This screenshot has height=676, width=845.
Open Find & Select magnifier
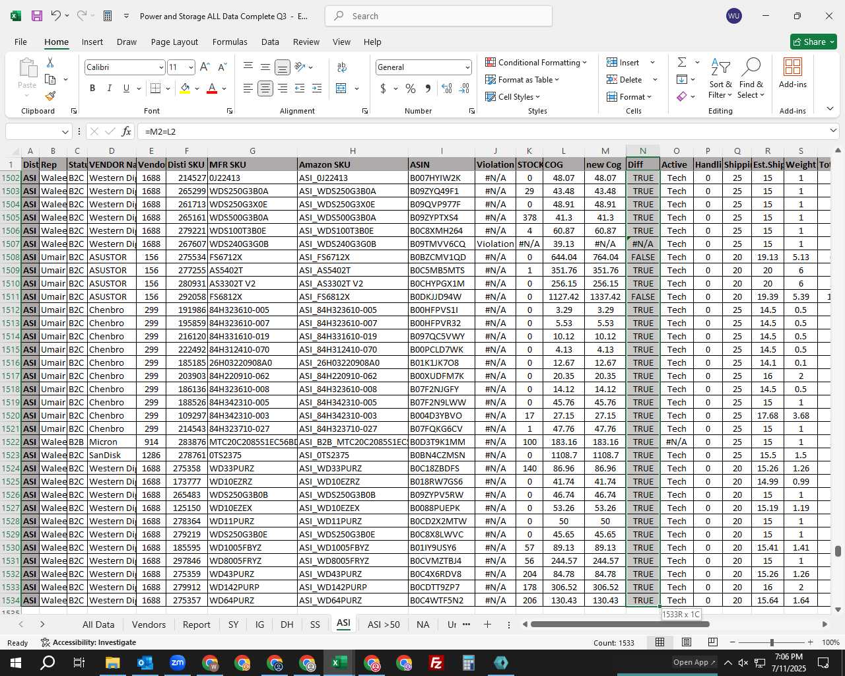[751, 79]
